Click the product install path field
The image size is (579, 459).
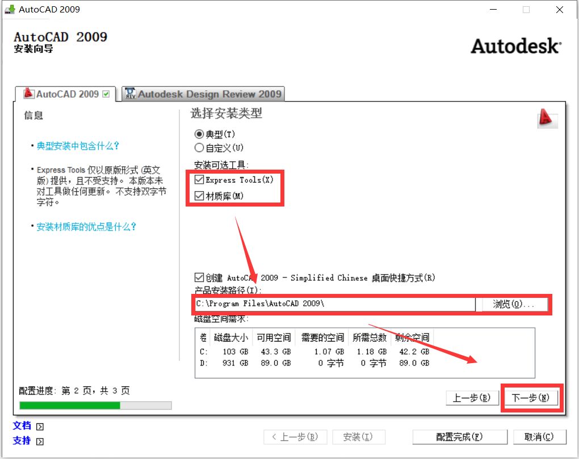(335, 304)
